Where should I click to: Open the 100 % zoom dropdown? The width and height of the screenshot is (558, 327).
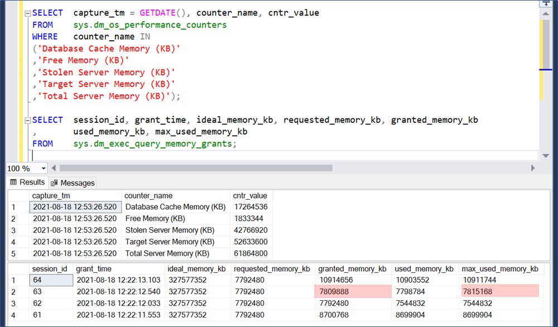[x=44, y=169]
